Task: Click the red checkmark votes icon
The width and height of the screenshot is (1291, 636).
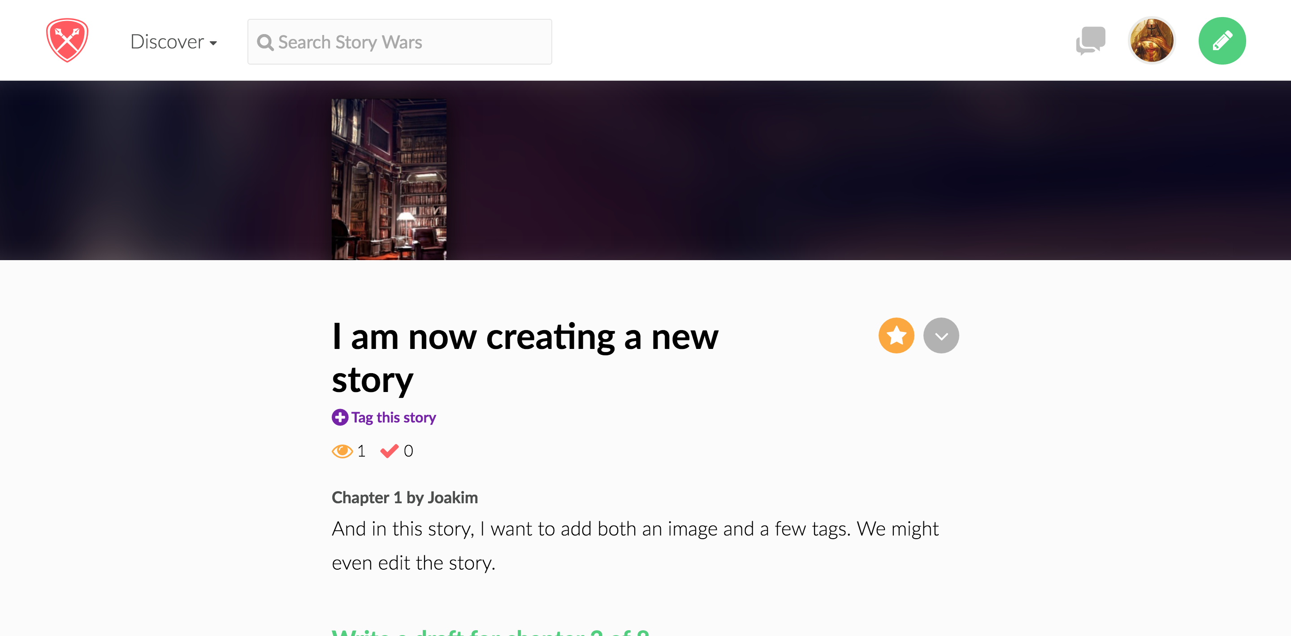Action: (x=390, y=451)
